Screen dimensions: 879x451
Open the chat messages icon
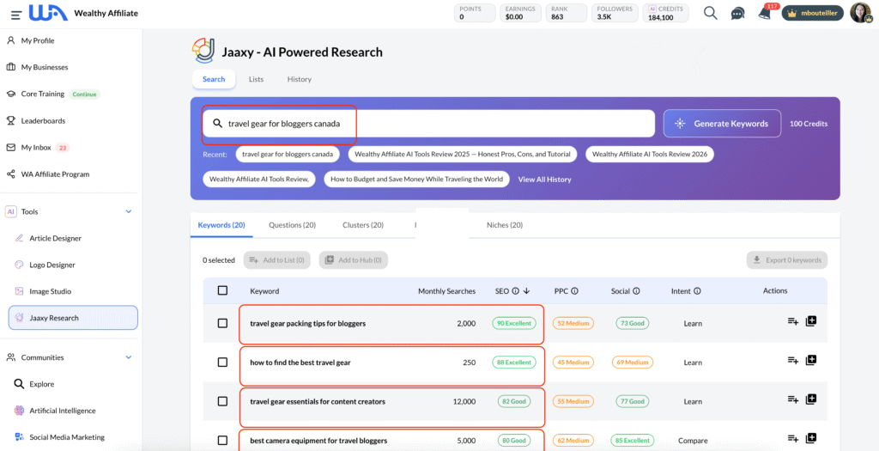click(x=737, y=14)
